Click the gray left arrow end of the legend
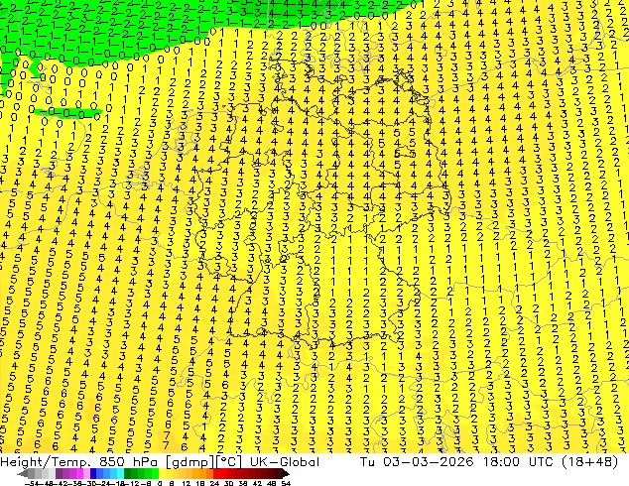 click(x=23, y=473)
